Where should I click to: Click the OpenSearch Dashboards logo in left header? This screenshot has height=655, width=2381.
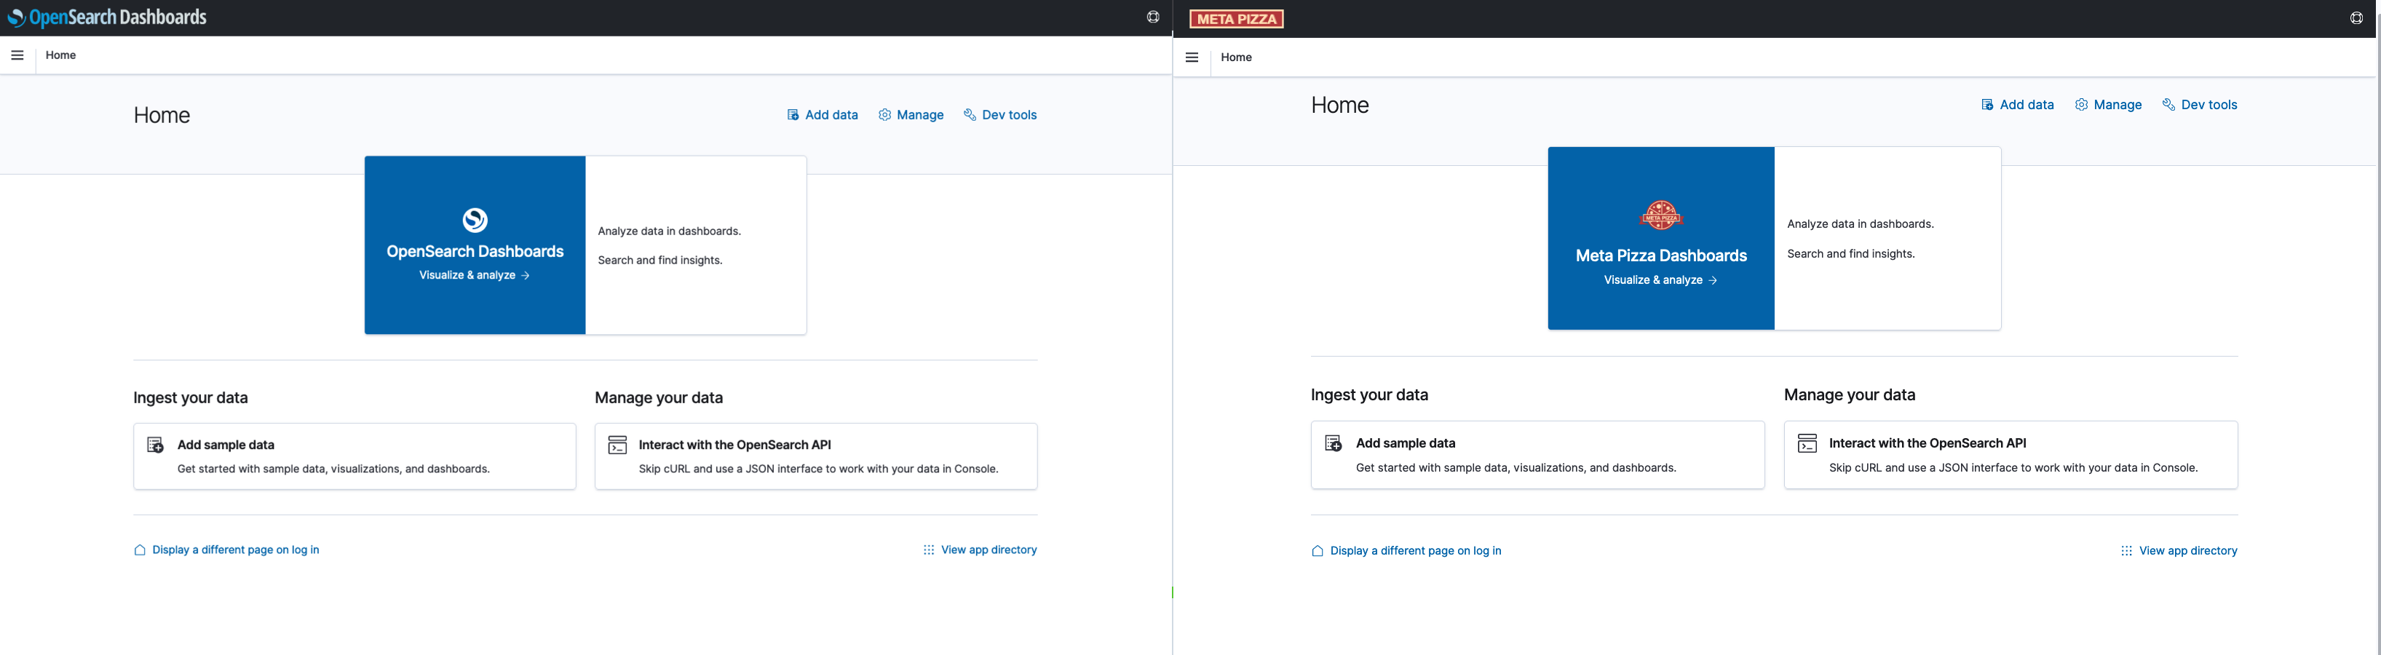(107, 17)
